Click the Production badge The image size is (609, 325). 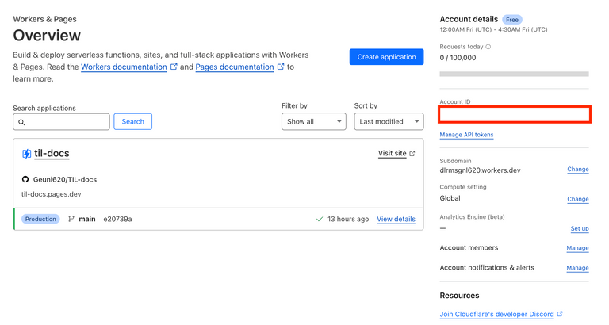point(40,219)
